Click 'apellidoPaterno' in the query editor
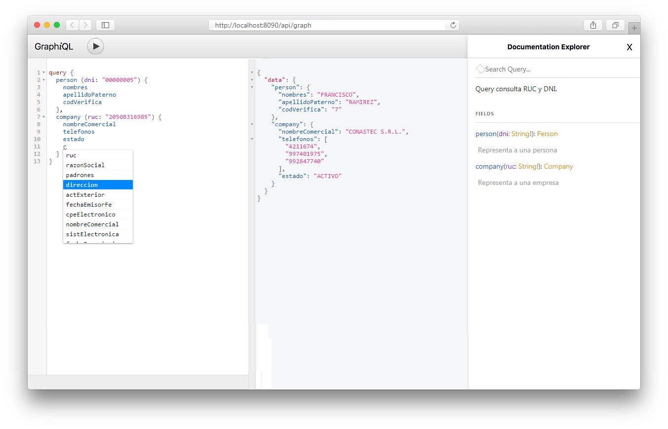This screenshot has width=668, height=429. [x=89, y=95]
